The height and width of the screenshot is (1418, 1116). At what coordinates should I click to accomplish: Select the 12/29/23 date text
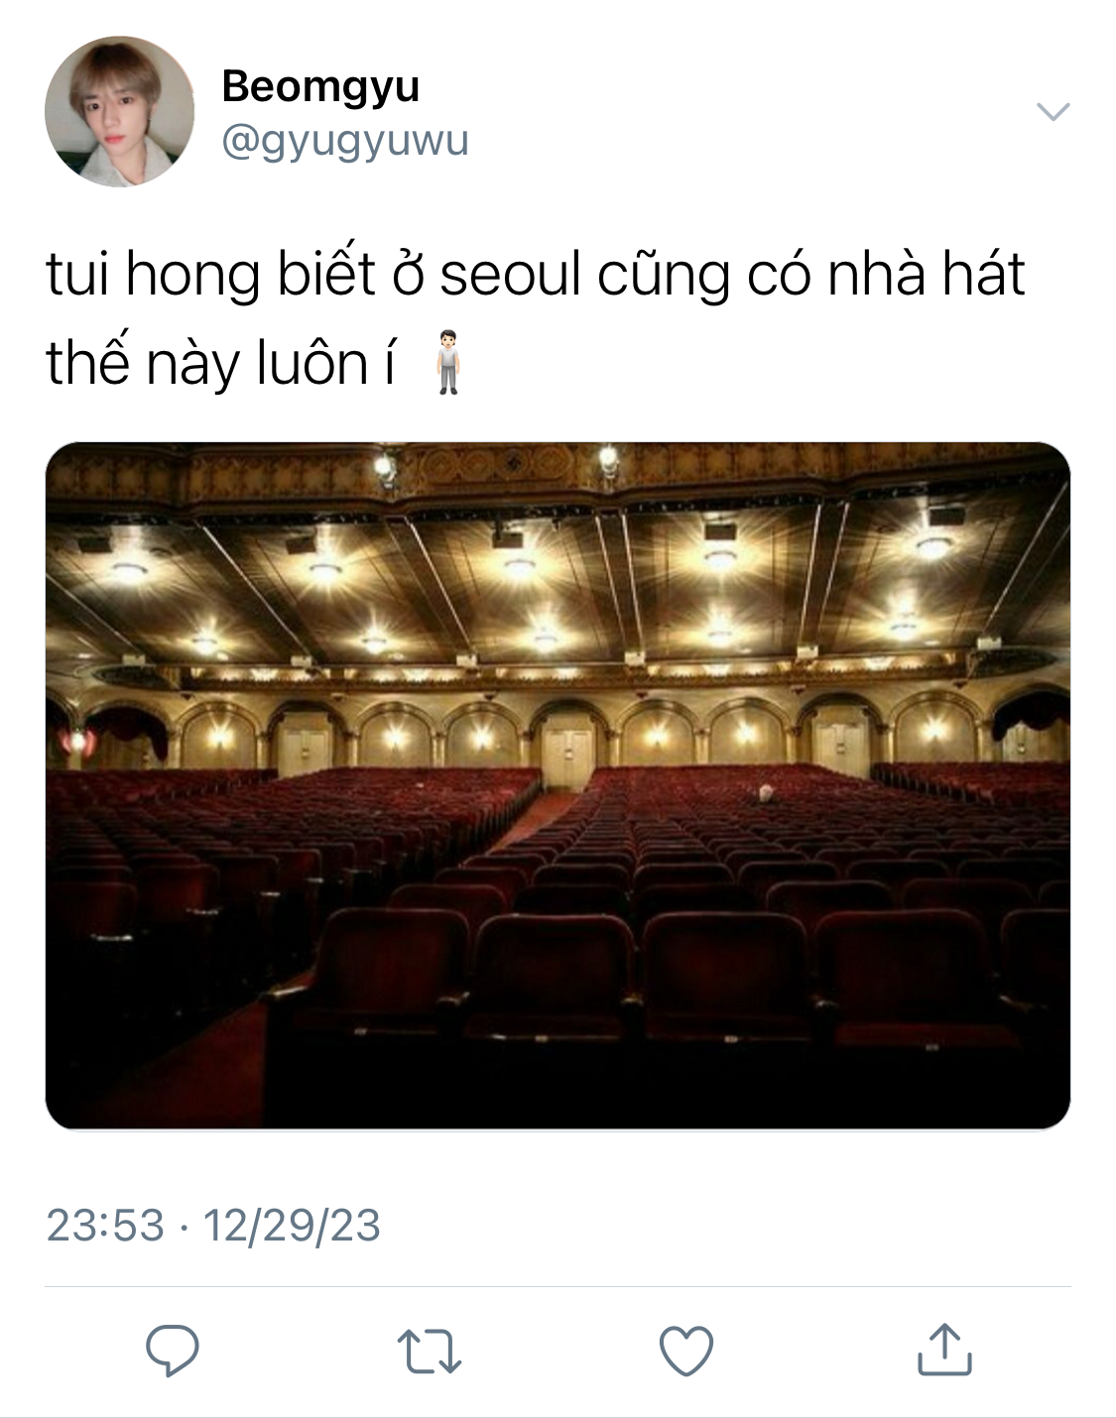(x=292, y=1225)
